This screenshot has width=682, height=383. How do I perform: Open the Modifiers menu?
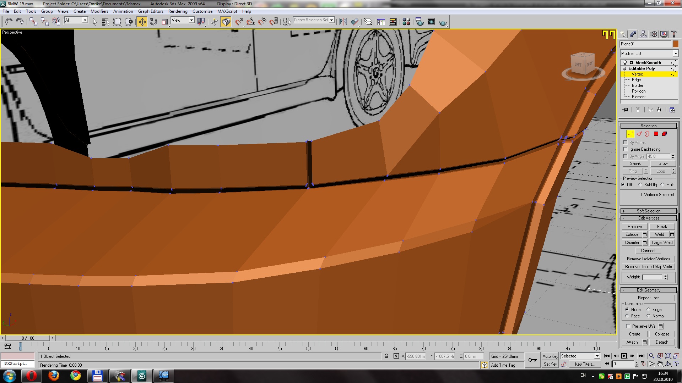point(99,11)
